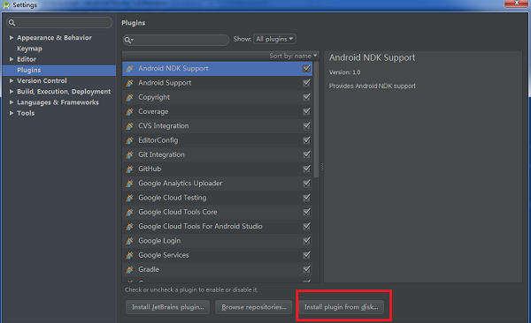Select the Google Login plugin row
531x323 pixels.
click(x=218, y=241)
